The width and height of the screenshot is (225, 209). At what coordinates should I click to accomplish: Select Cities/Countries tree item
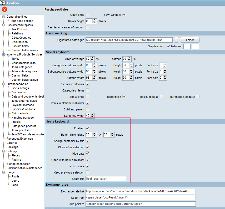tap(21, 38)
